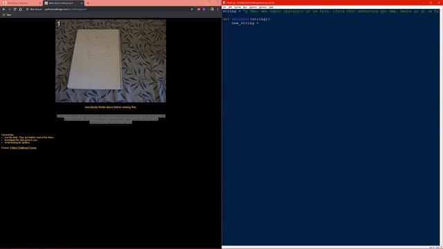The width and height of the screenshot is (443, 249).
Task: Click 'everybody thinks twice before solving this' text
Action: [111, 107]
